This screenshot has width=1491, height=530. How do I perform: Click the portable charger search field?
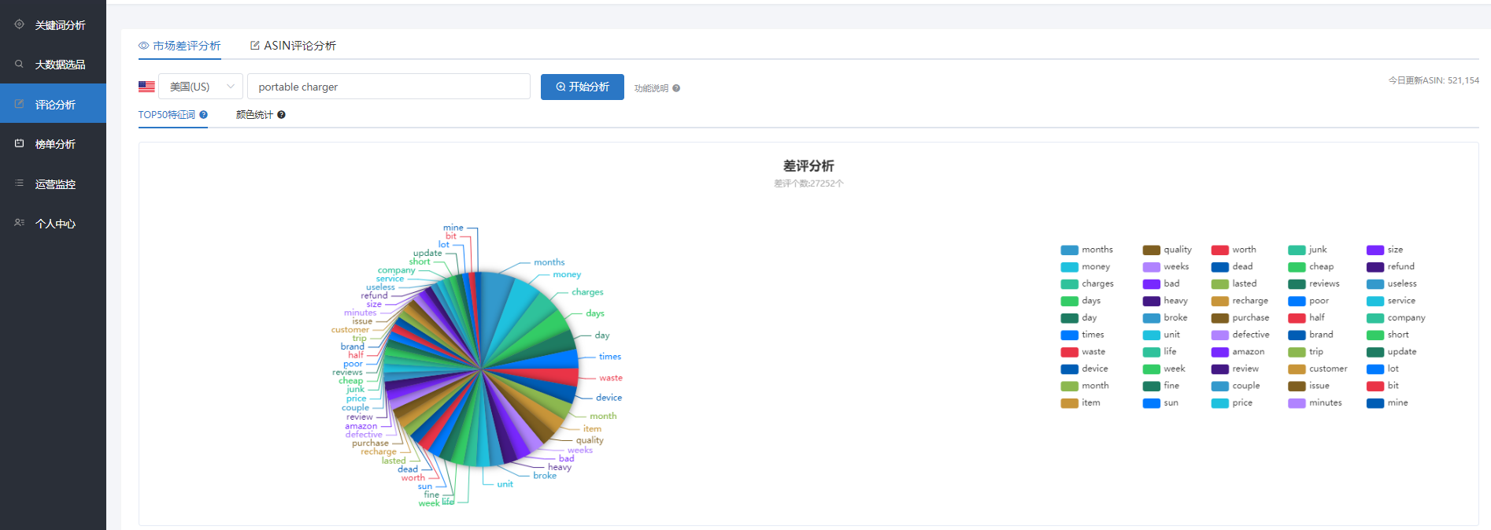389,87
